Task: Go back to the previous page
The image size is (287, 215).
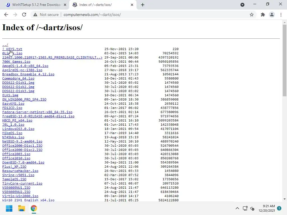Action: click(x=6, y=15)
